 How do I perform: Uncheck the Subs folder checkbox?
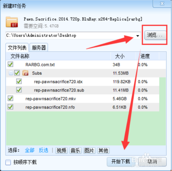pyautogui.click(x=17, y=73)
